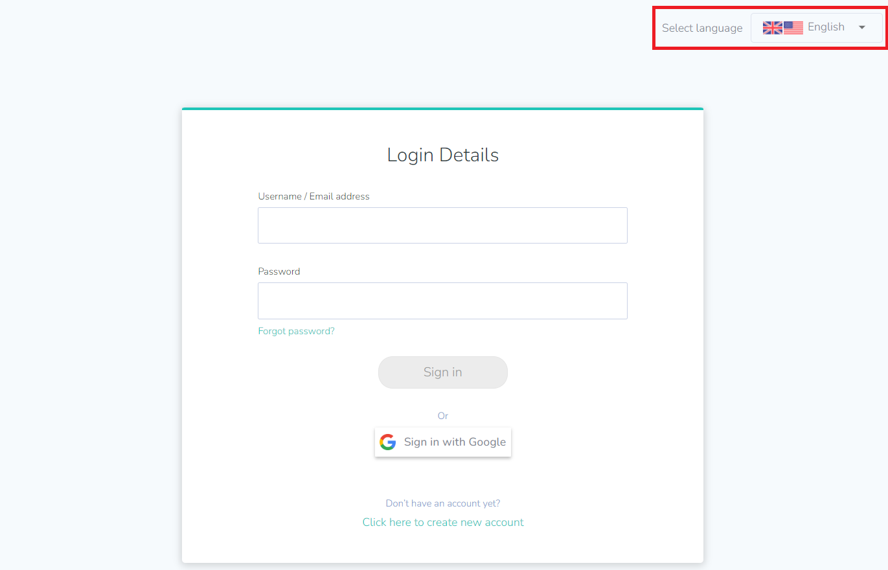Click the Password label text
The image size is (888, 570).
click(279, 271)
